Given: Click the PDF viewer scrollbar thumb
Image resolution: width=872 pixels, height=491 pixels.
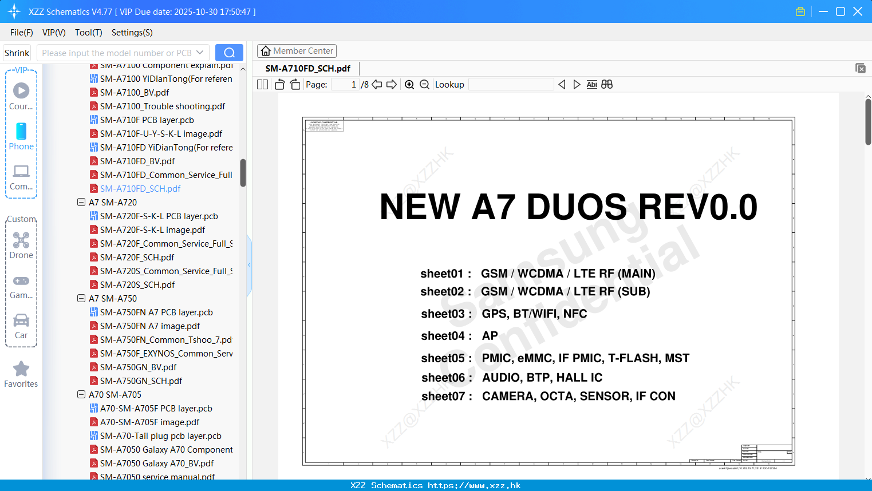Looking at the screenshot, I should (868, 122).
